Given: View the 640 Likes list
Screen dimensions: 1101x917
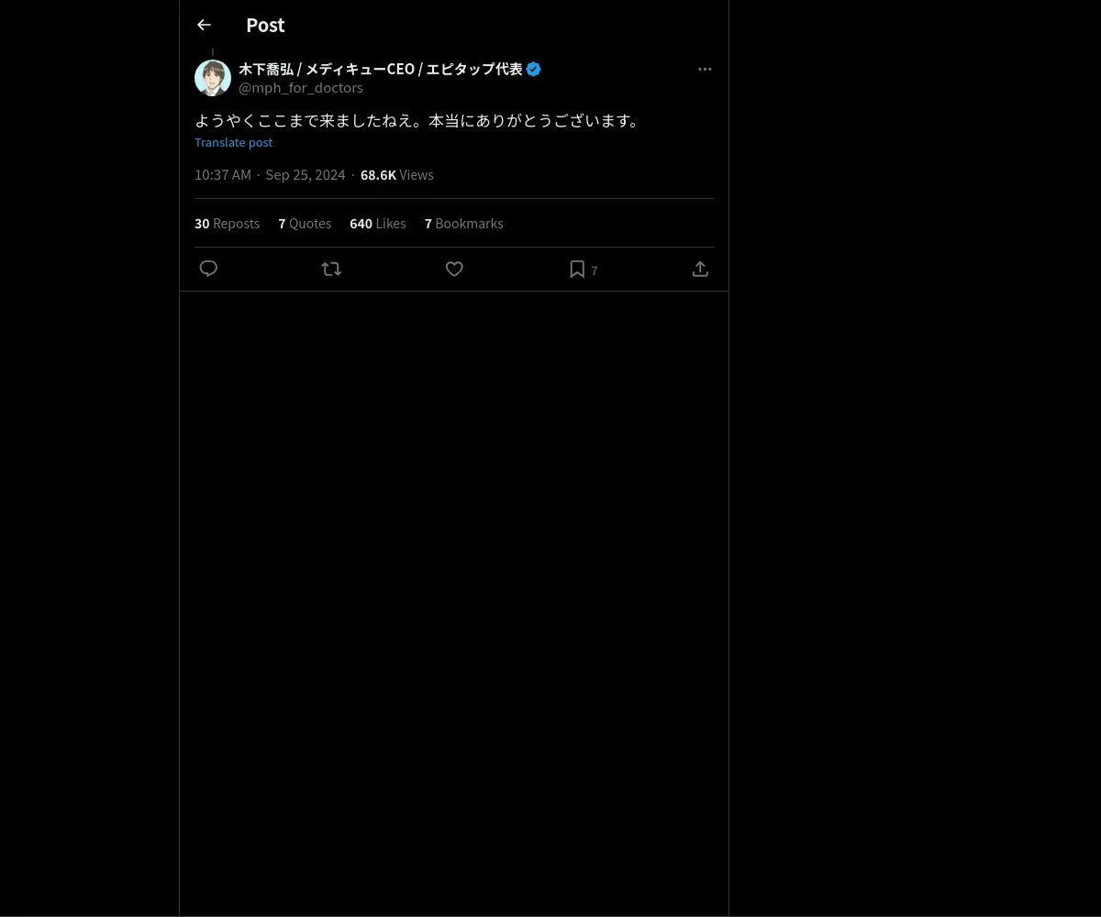Looking at the screenshot, I should tap(377, 223).
